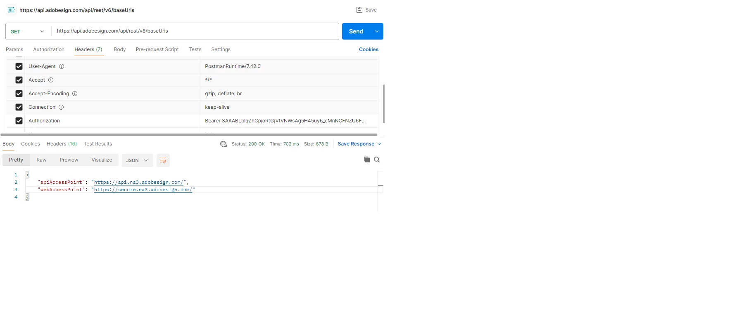The image size is (749, 333).
Task: Open the Send button options arrow
Action: 377,31
